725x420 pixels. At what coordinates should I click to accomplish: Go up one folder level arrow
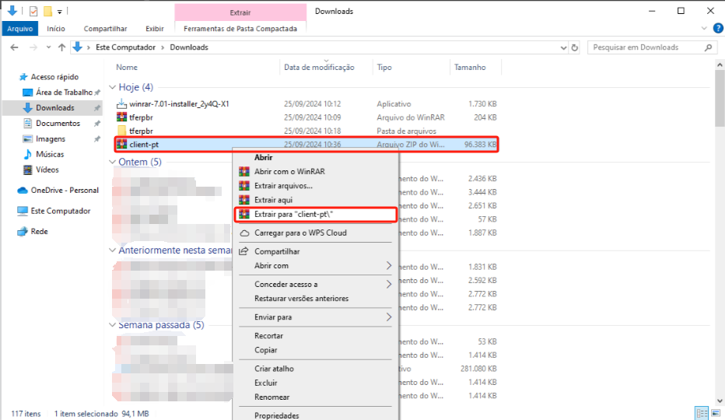[x=61, y=47]
